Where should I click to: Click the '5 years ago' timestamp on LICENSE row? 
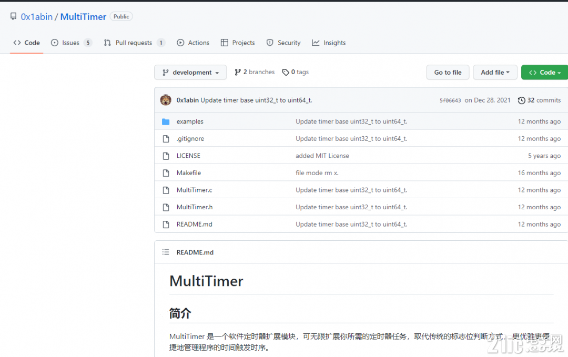click(x=544, y=156)
